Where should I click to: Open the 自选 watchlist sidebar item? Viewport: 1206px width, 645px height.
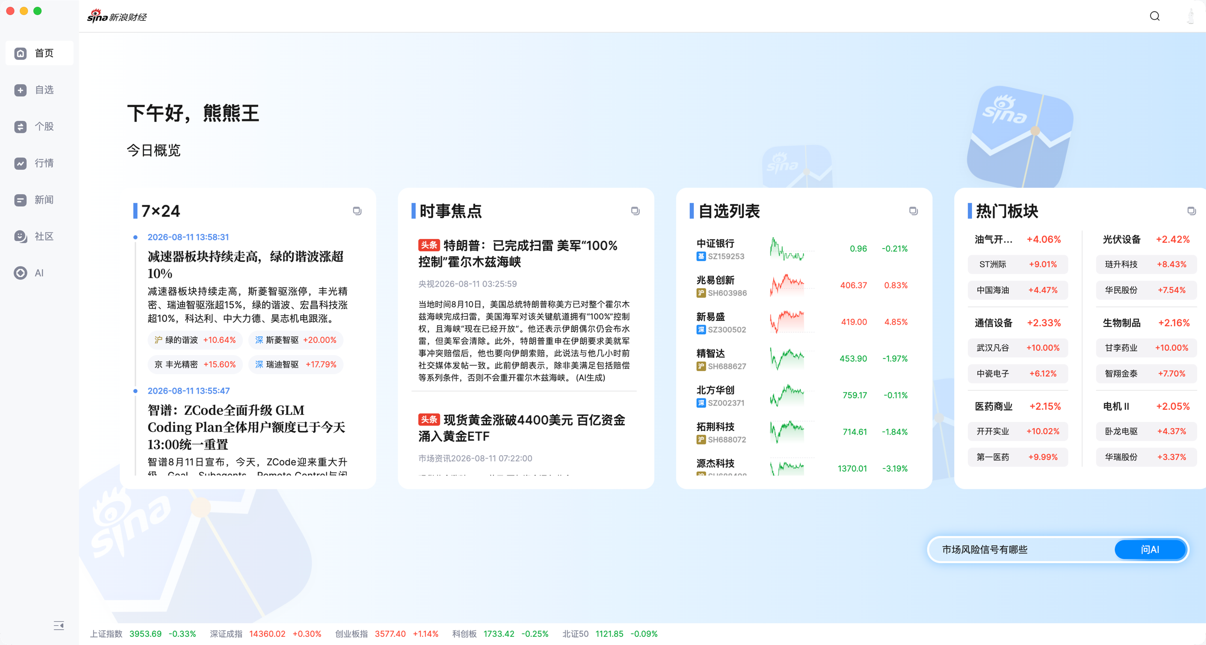click(39, 90)
